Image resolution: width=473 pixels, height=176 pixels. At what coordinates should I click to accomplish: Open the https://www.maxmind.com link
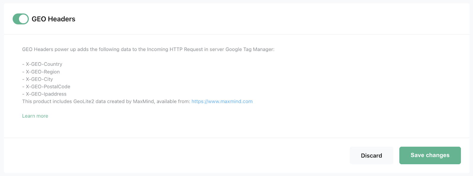(222, 101)
